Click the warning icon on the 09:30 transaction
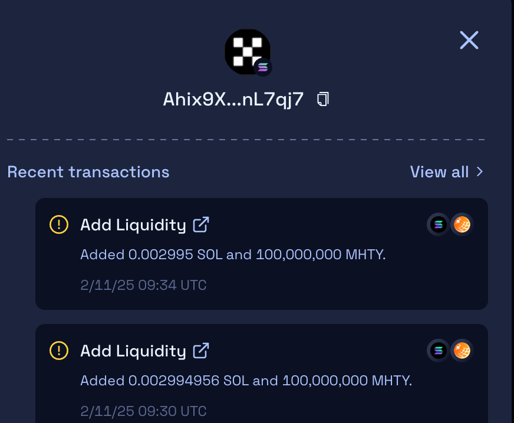This screenshot has height=423, width=514. point(59,351)
